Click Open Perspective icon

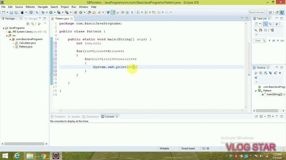click(270, 12)
